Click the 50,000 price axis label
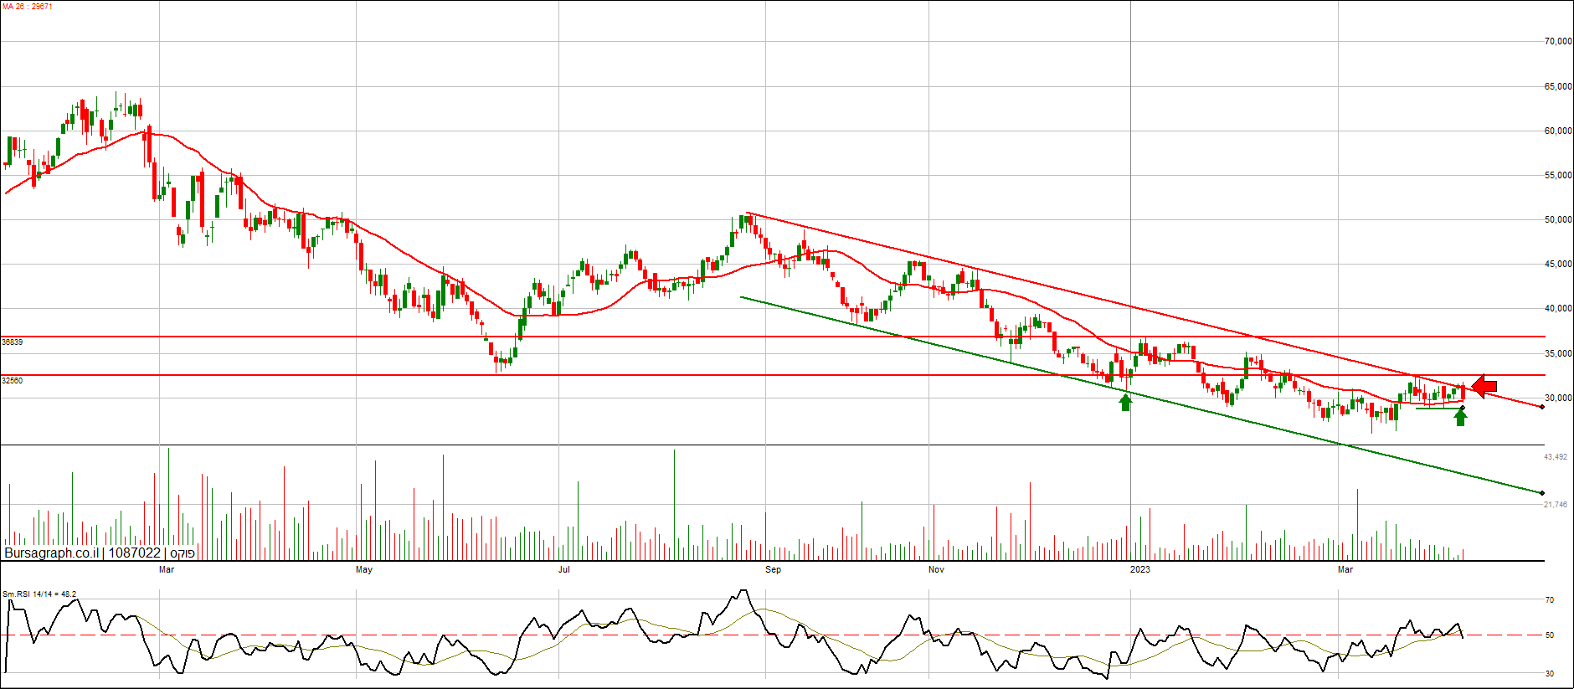 (1558, 219)
